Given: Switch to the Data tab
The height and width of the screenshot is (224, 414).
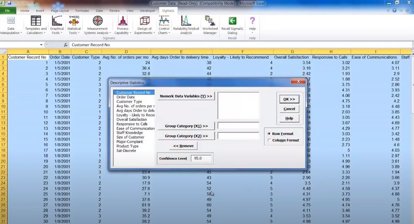Looking at the screenshot, I should pyautogui.click(x=99, y=11).
